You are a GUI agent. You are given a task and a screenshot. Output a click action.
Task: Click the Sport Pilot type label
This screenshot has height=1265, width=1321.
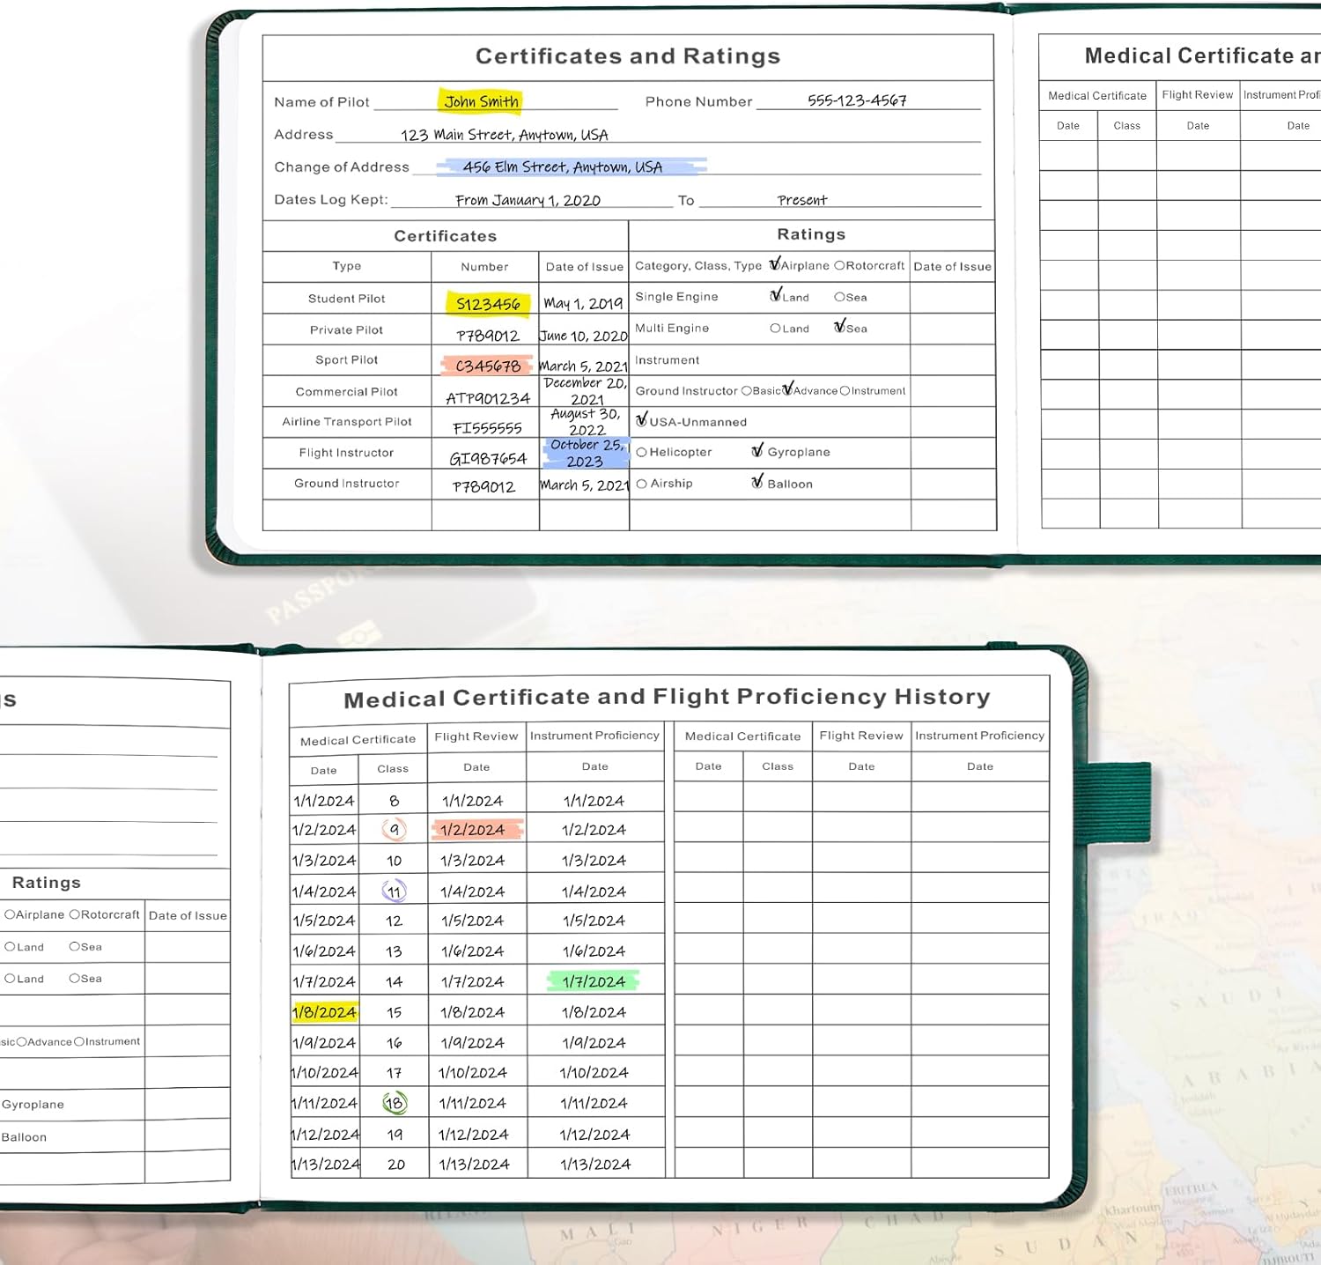tap(347, 359)
